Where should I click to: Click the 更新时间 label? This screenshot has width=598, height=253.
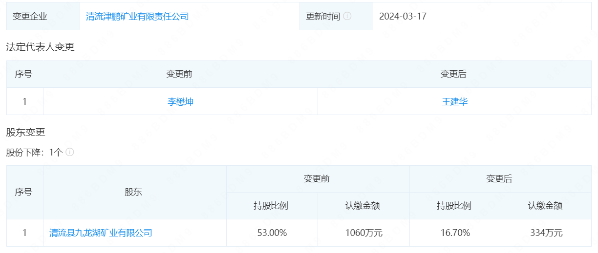pos(323,16)
